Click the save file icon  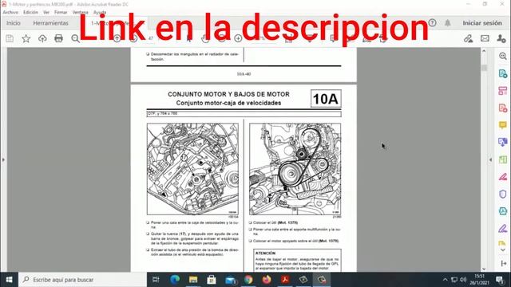coord(10,39)
